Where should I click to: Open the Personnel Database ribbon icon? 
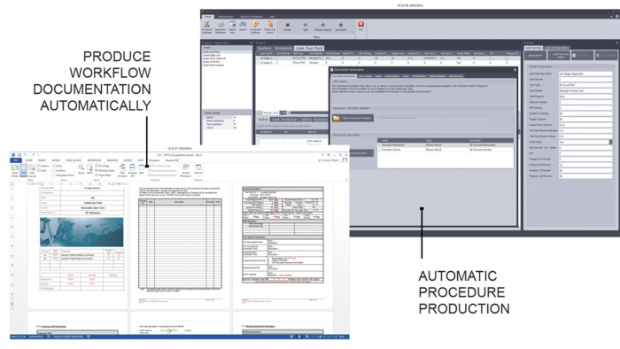(206, 27)
